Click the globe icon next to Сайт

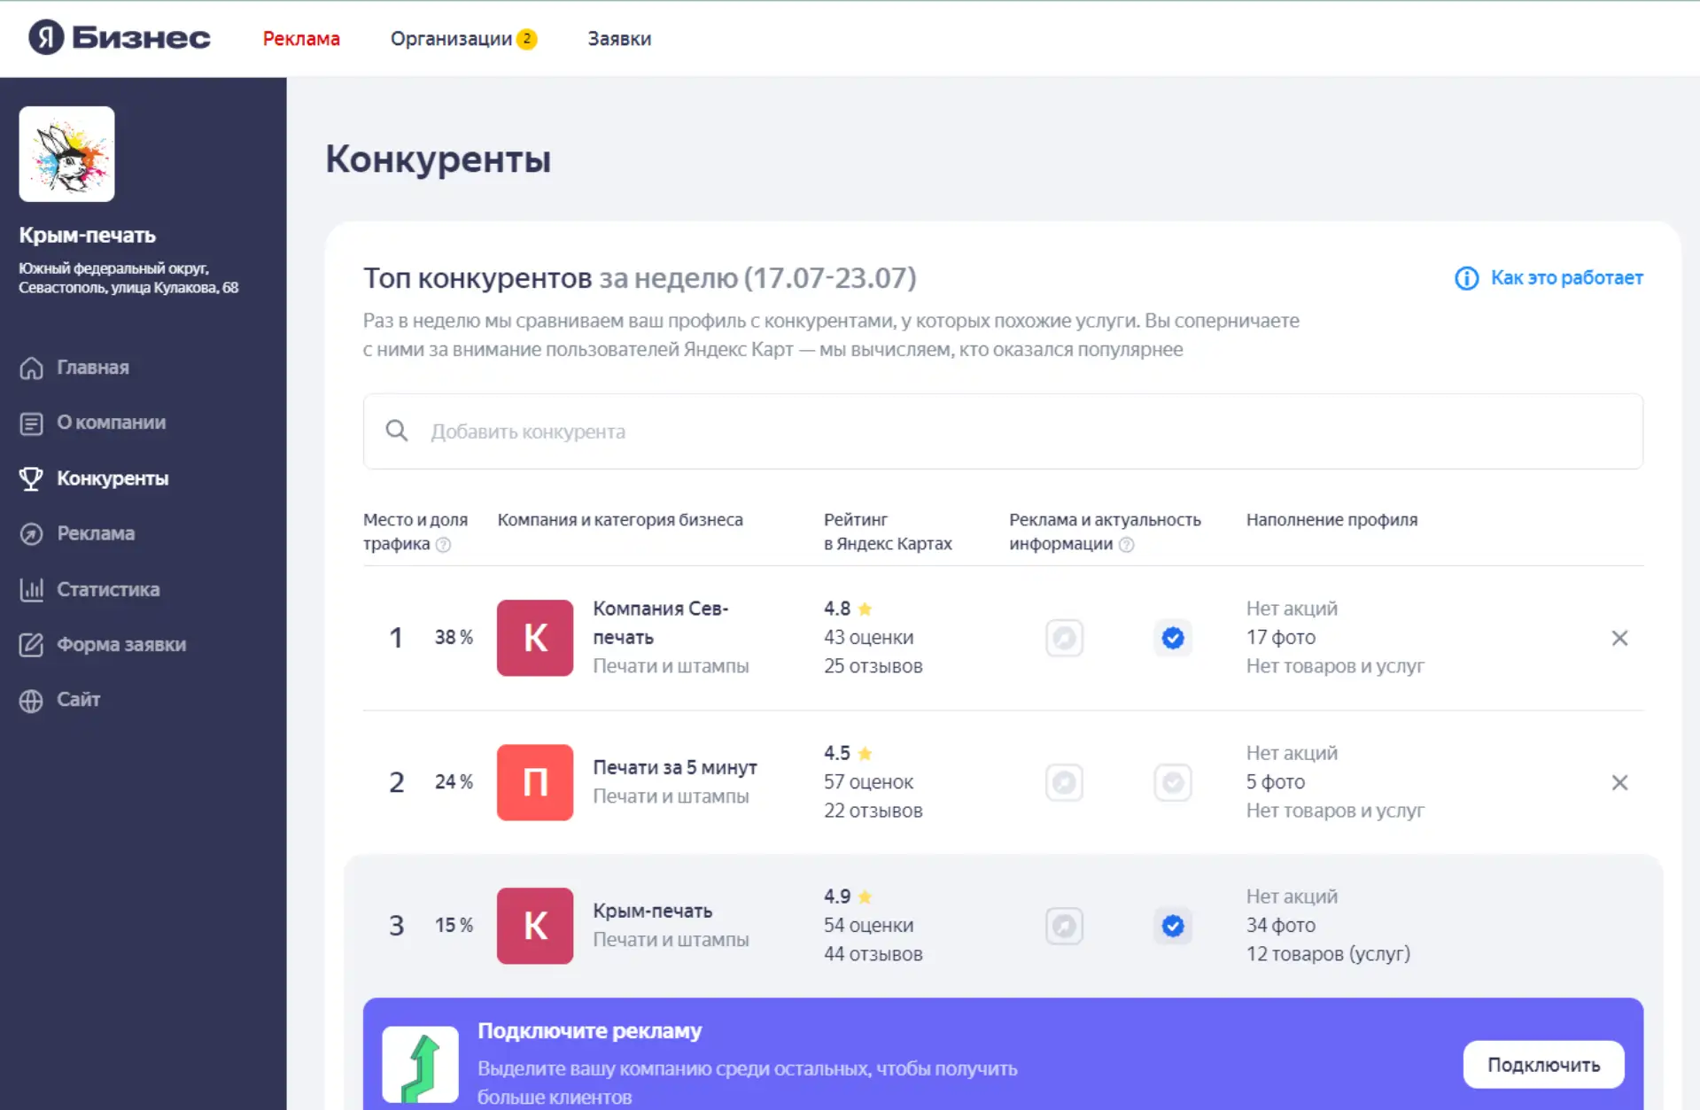[32, 701]
